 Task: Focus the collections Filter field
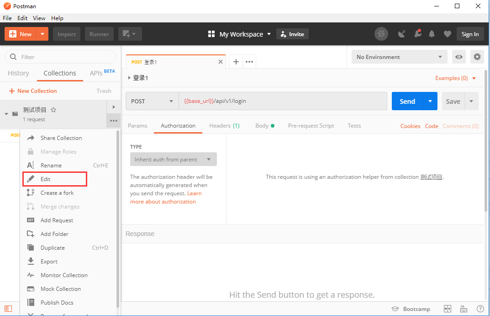(x=60, y=57)
